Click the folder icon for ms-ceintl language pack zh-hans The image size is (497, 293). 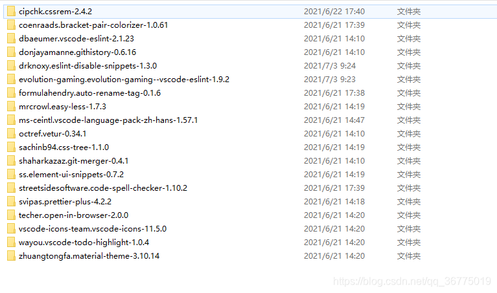click(11, 120)
